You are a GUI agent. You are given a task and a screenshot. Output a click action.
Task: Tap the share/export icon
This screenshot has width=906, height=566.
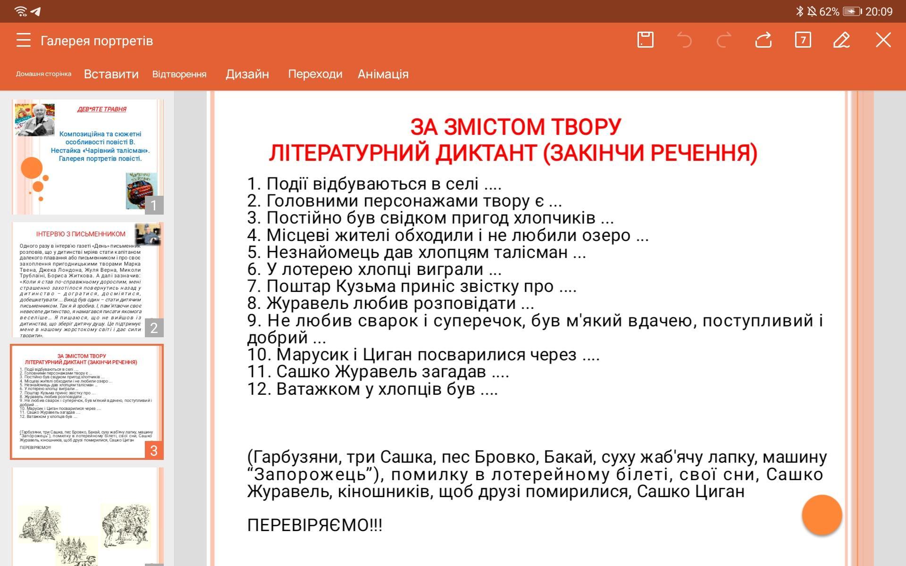tap(763, 40)
